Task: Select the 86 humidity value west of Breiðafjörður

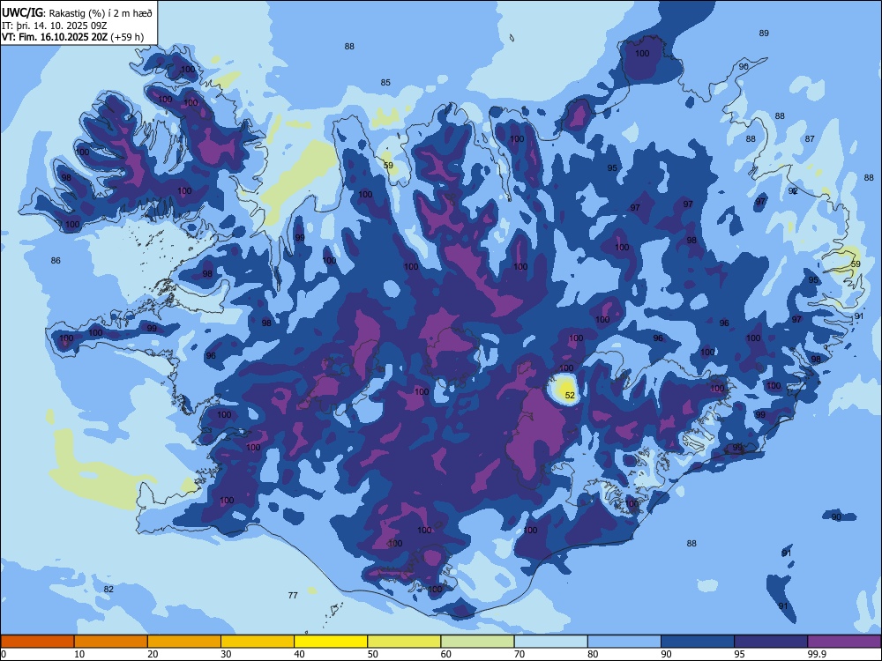Action: click(x=55, y=260)
